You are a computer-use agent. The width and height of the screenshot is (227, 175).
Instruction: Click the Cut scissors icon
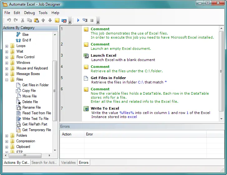pyautogui.click(x=22, y=20)
